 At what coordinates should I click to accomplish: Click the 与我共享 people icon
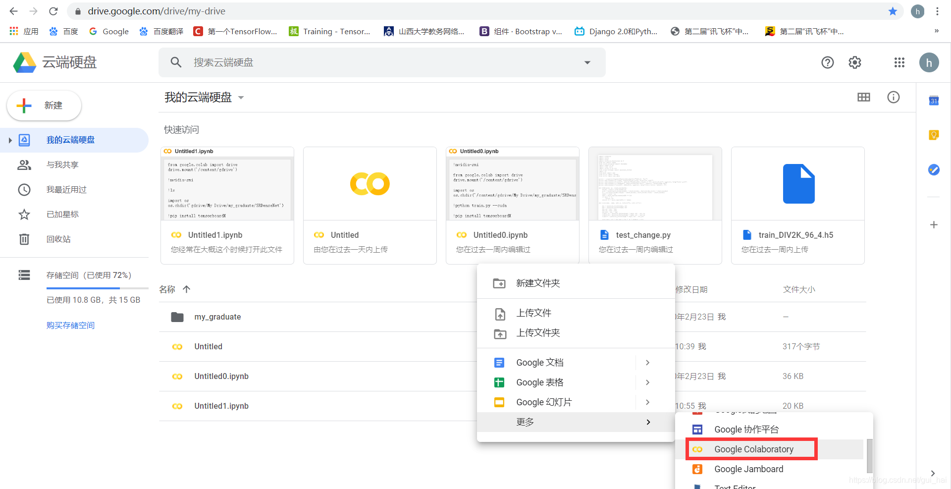24,165
